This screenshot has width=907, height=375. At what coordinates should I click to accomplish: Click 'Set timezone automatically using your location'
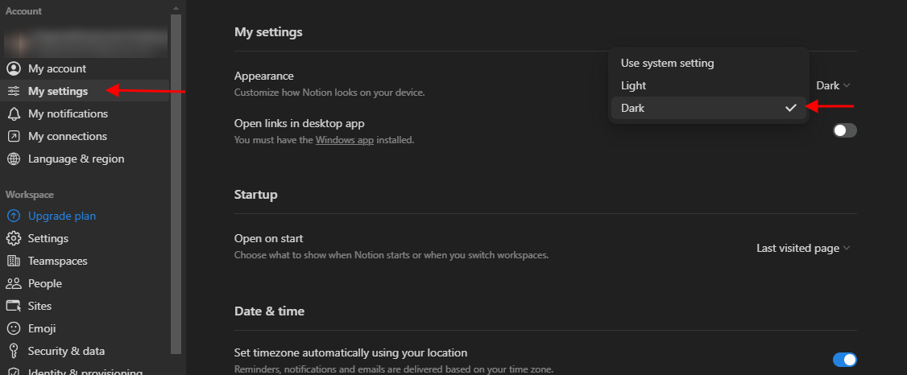pos(350,353)
